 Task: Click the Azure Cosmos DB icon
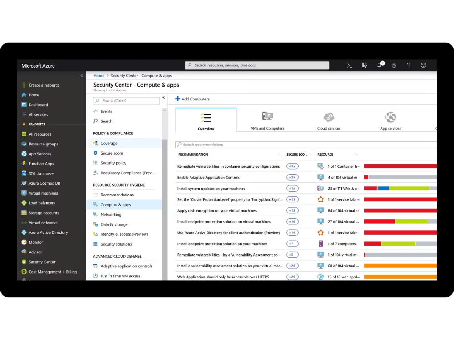[x=24, y=183]
